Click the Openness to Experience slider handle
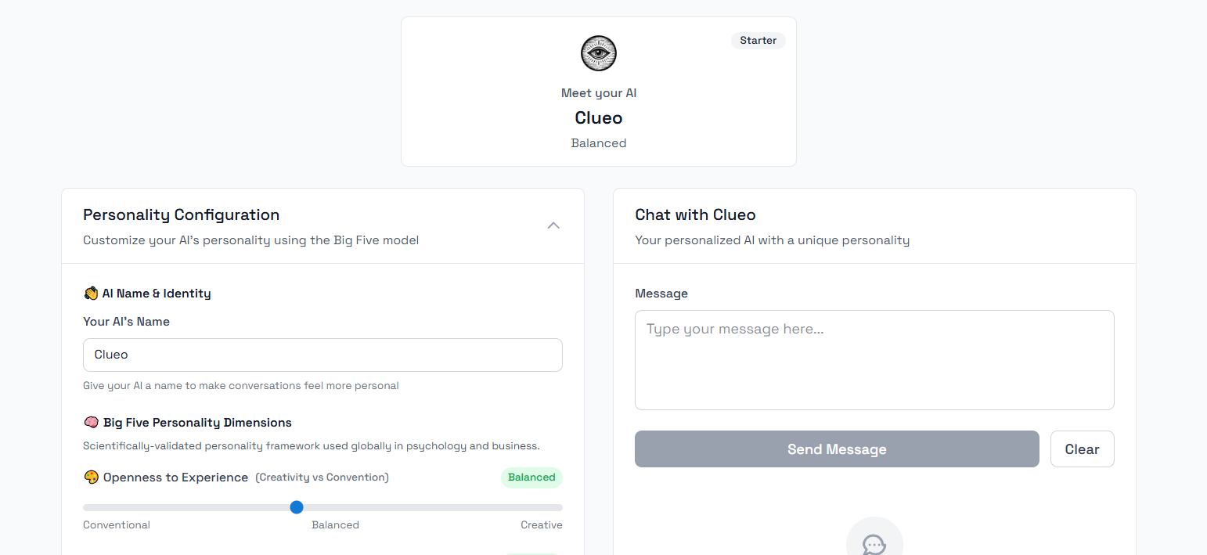The image size is (1207, 555). point(297,507)
